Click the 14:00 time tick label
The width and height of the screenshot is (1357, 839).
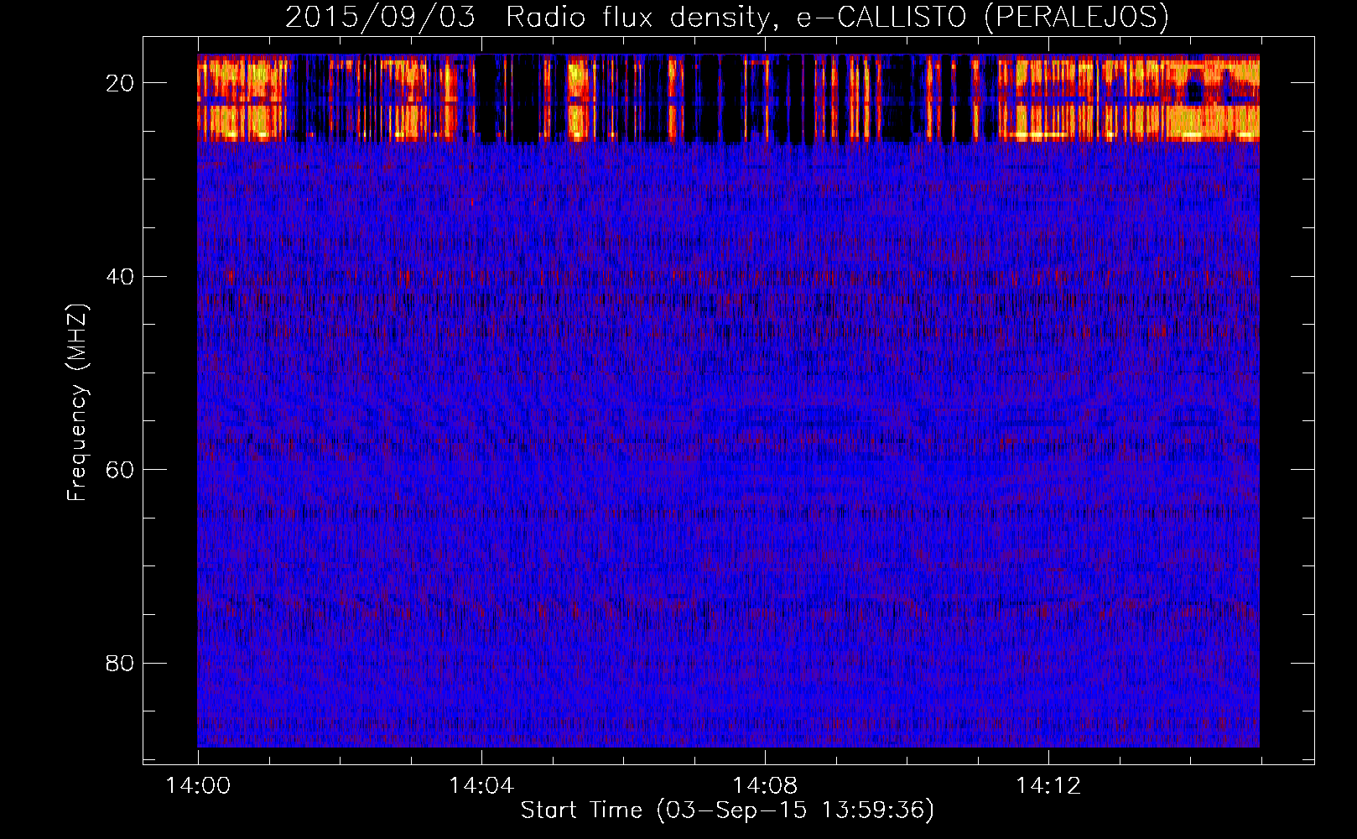tap(198, 786)
